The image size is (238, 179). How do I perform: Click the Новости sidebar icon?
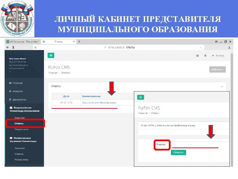coord(10,91)
